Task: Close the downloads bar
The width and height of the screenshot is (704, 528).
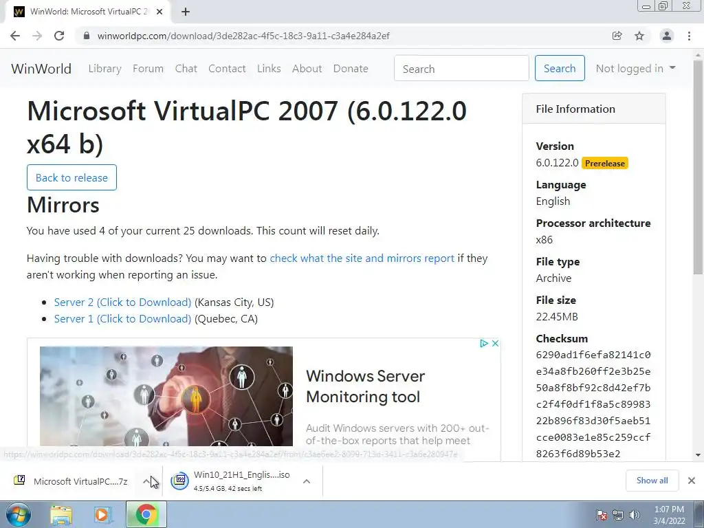Action: (692, 481)
